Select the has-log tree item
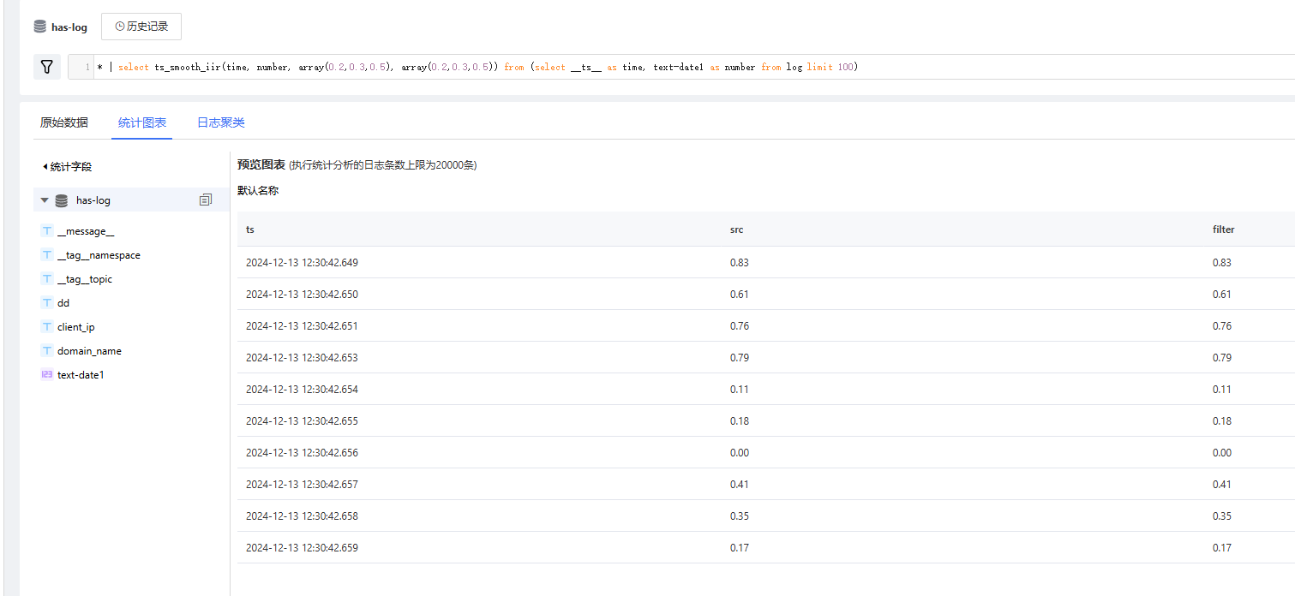Viewport: 1295px width, 596px height. 131,200
